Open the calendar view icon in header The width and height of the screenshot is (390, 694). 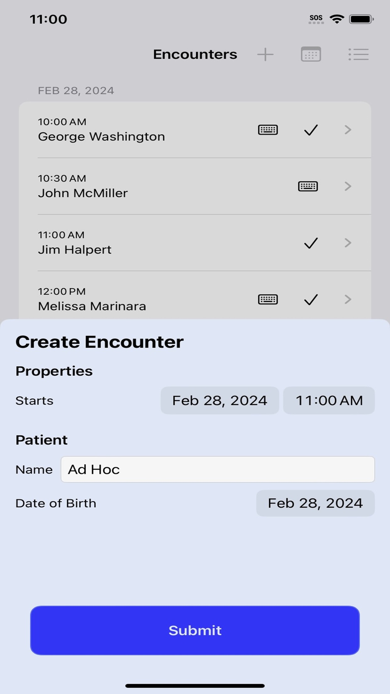(x=311, y=54)
